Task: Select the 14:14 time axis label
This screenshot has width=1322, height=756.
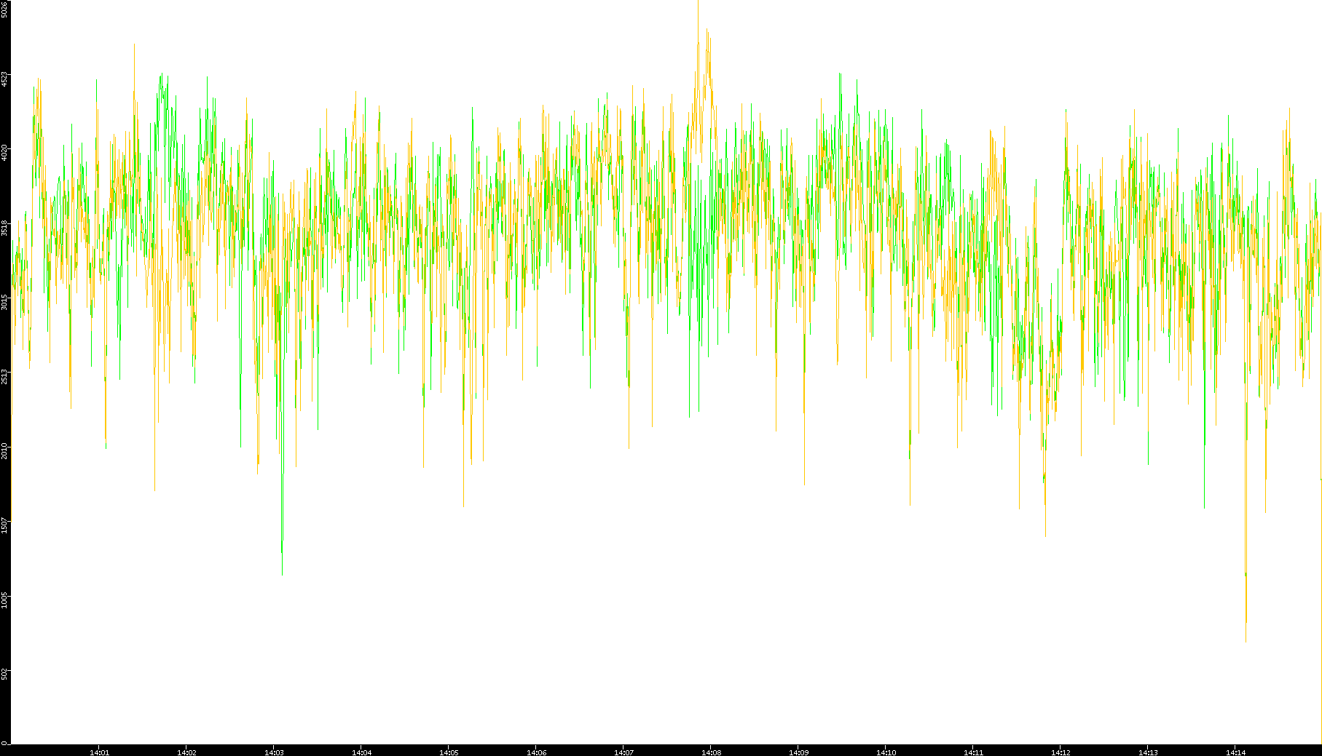Action: (x=1235, y=752)
